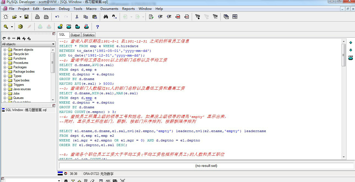Viewport: 355px width, 182px height.
Task: Switch to the Output tab
Action: point(75,35)
